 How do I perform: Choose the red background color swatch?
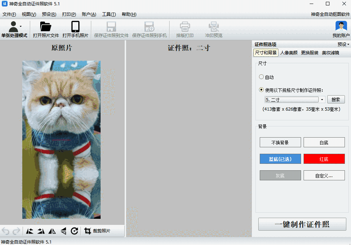324,159
